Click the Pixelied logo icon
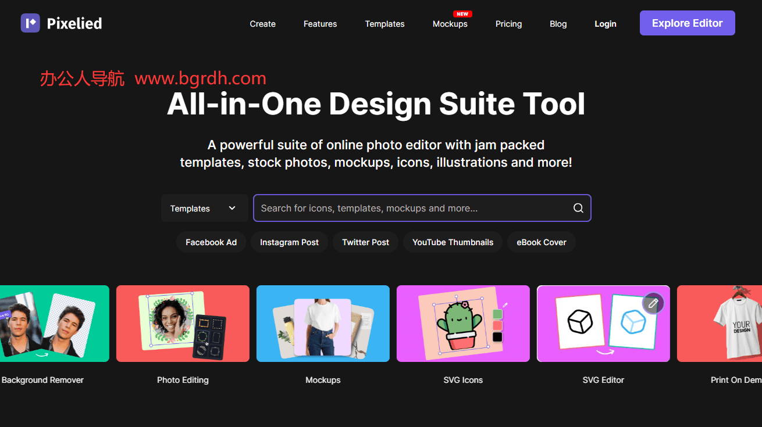The image size is (762, 427). click(30, 23)
